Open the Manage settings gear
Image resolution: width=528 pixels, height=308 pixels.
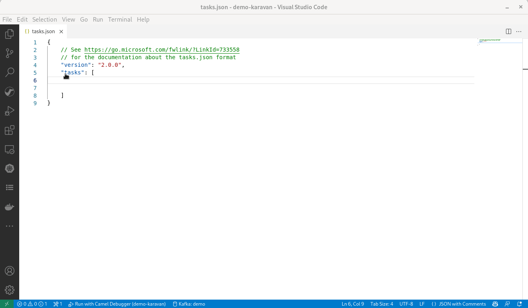tap(10, 290)
